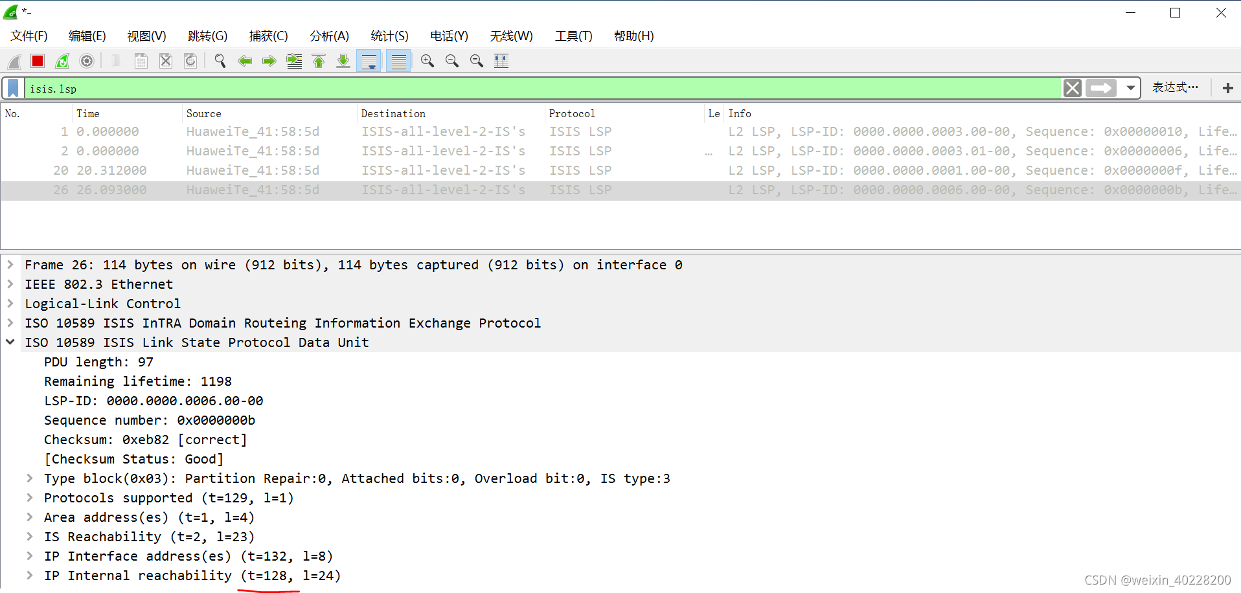Select Sequence number: 0x0000000b field
This screenshot has width=1241, height=593.
pyautogui.click(x=150, y=420)
